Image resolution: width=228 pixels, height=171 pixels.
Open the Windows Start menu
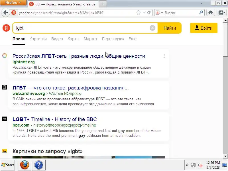(x=8, y=165)
